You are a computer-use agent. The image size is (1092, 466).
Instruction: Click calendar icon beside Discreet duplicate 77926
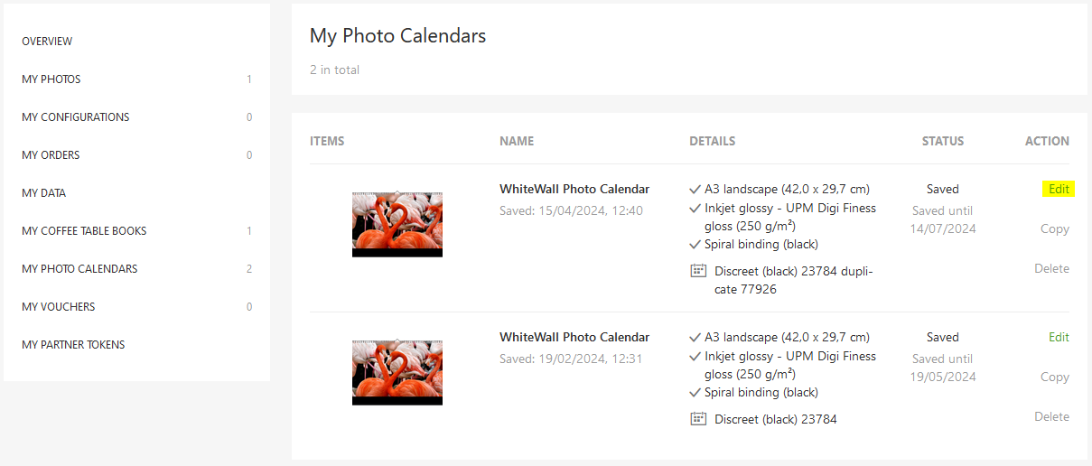[x=697, y=271]
